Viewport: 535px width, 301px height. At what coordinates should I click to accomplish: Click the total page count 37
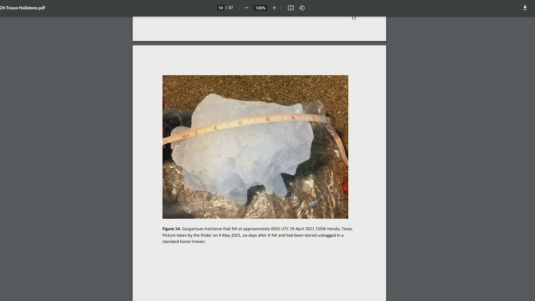click(x=231, y=8)
